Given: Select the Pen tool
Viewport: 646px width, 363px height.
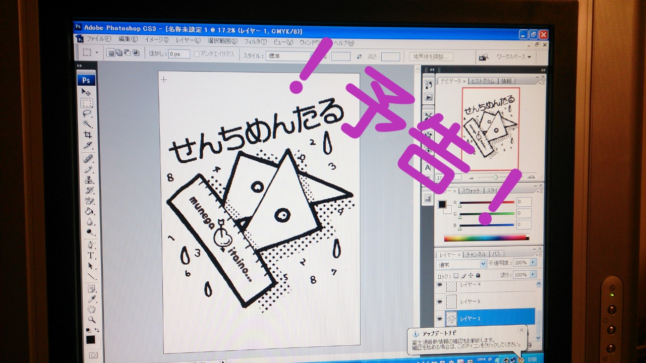Looking at the screenshot, I should 91,245.
